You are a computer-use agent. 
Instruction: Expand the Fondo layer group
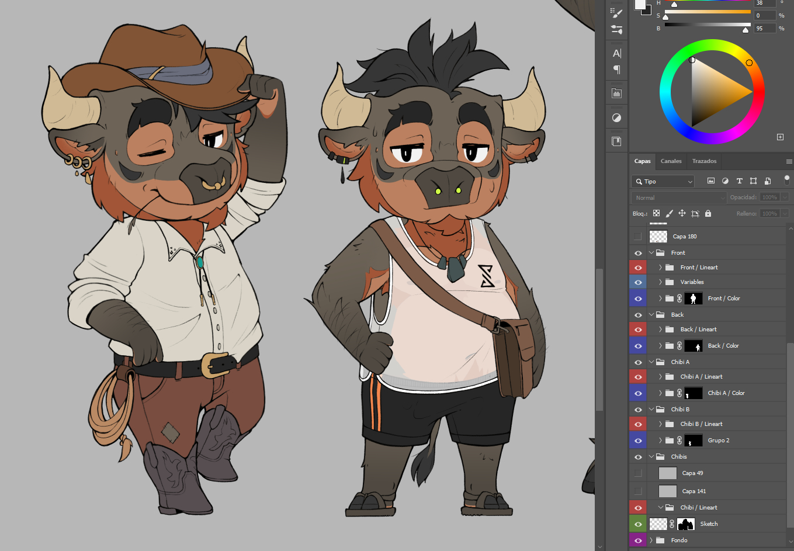(x=651, y=540)
